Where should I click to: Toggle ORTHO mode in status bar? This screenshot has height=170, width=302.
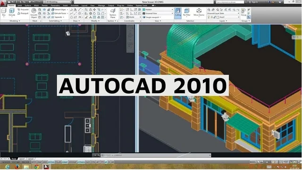coord(51,162)
